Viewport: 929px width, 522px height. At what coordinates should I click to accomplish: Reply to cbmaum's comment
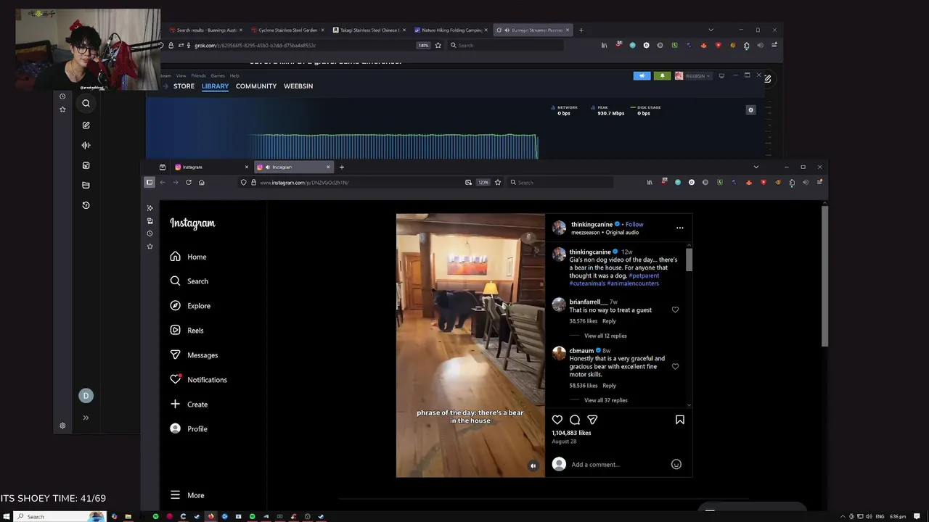click(x=609, y=386)
